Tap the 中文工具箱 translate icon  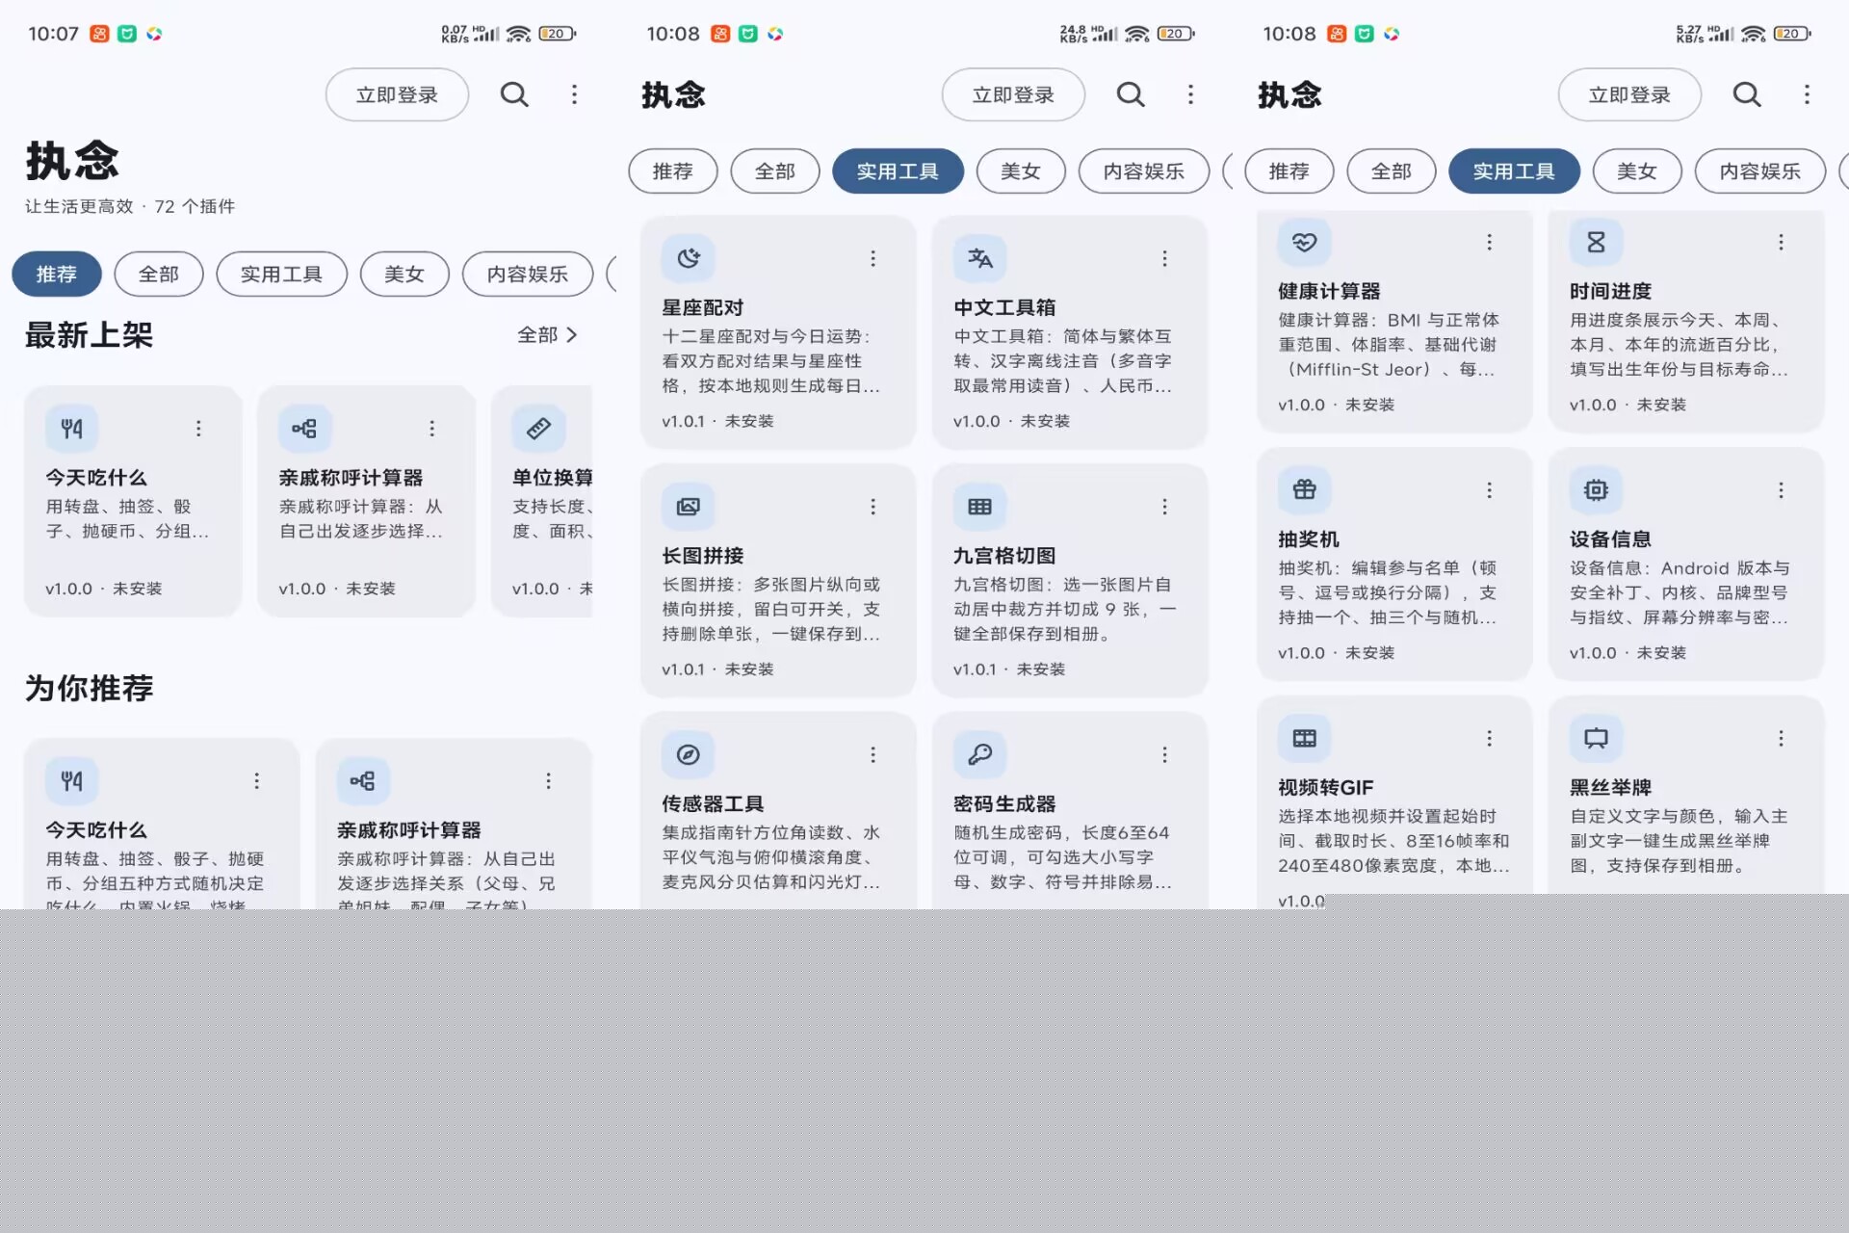tap(979, 258)
